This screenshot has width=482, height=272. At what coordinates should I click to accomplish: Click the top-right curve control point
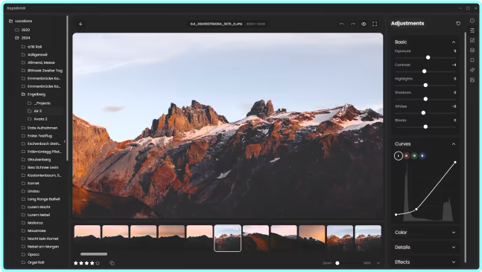pos(455,162)
